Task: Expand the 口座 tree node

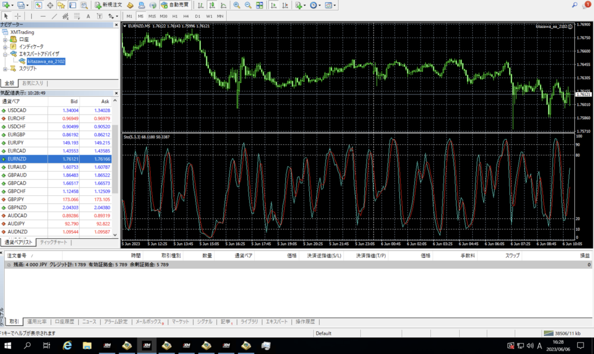Action: (5, 39)
